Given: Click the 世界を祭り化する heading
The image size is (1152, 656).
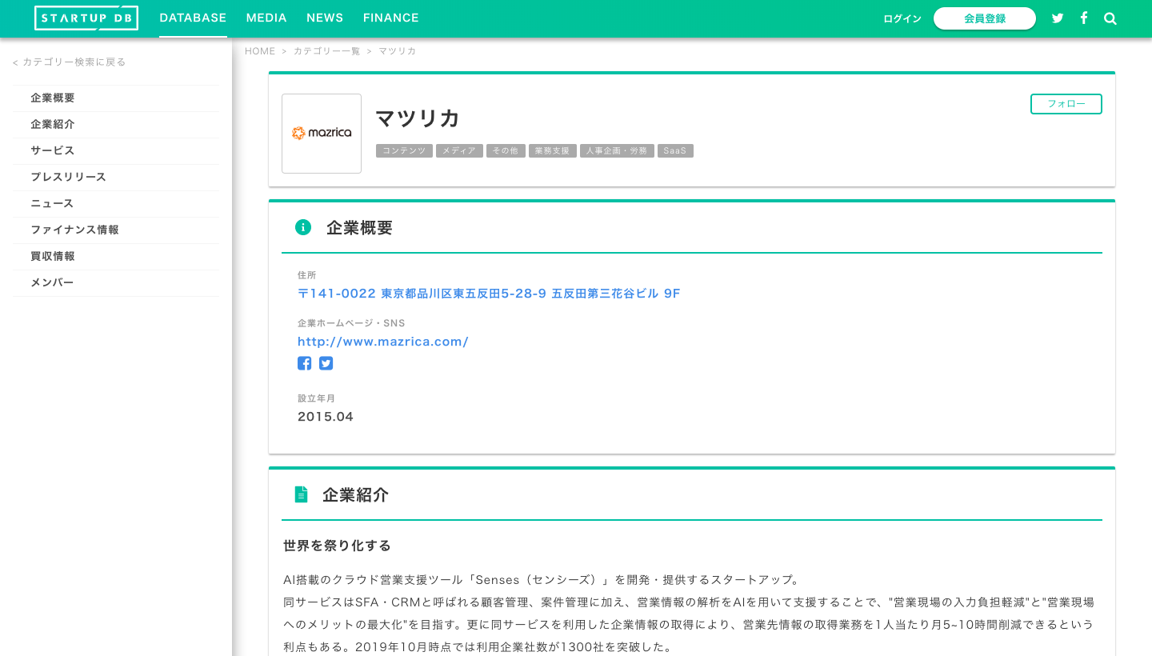Looking at the screenshot, I should click(337, 546).
